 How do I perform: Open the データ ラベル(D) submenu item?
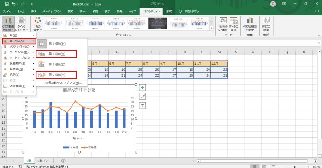(x=19, y=52)
